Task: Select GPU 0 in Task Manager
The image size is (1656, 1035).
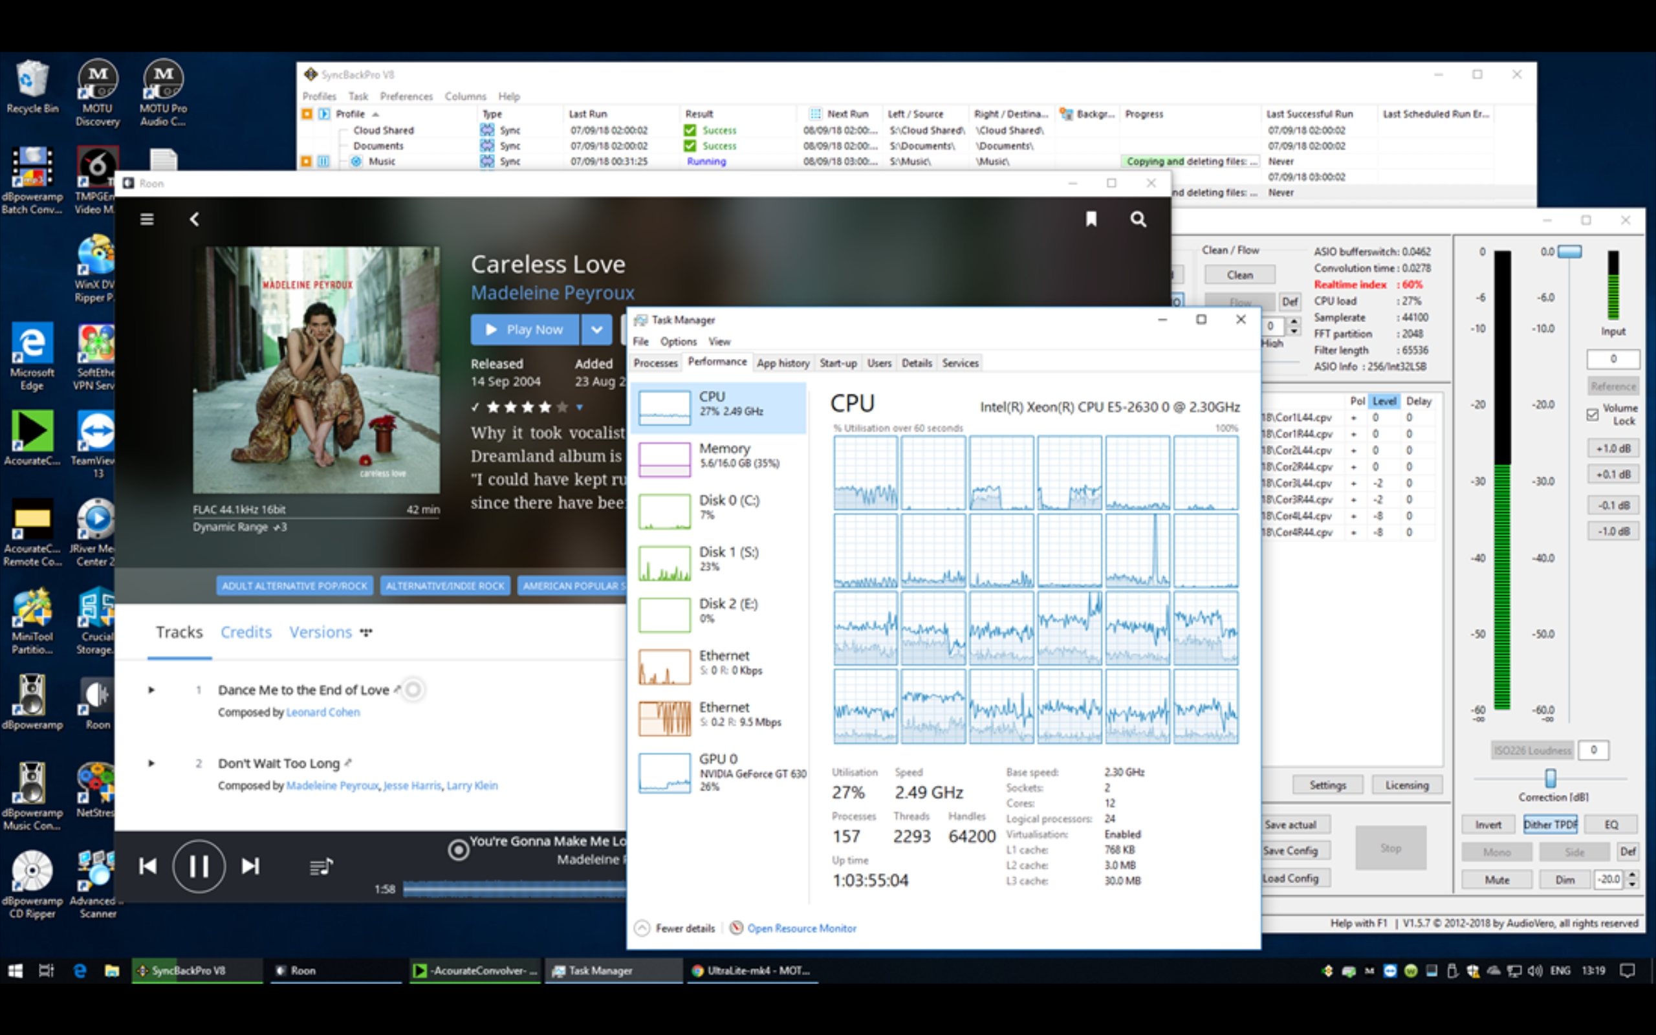Action: (719, 773)
